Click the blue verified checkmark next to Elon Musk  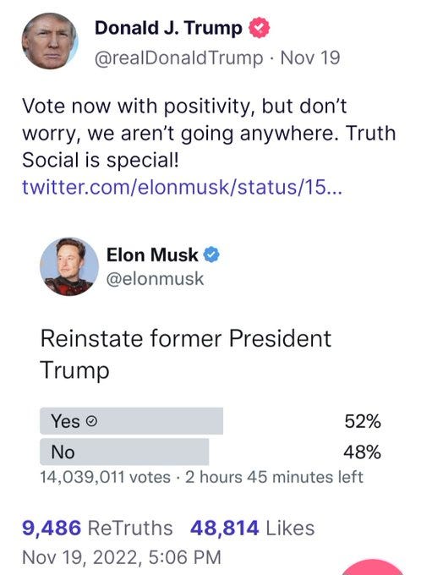pyautogui.click(x=211, y=255)
